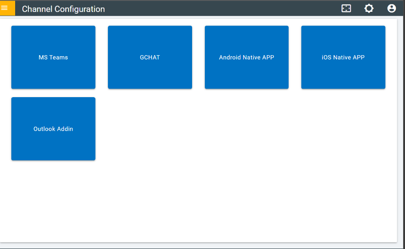Open Android Native APP configuration

click(x=247, y=57)
